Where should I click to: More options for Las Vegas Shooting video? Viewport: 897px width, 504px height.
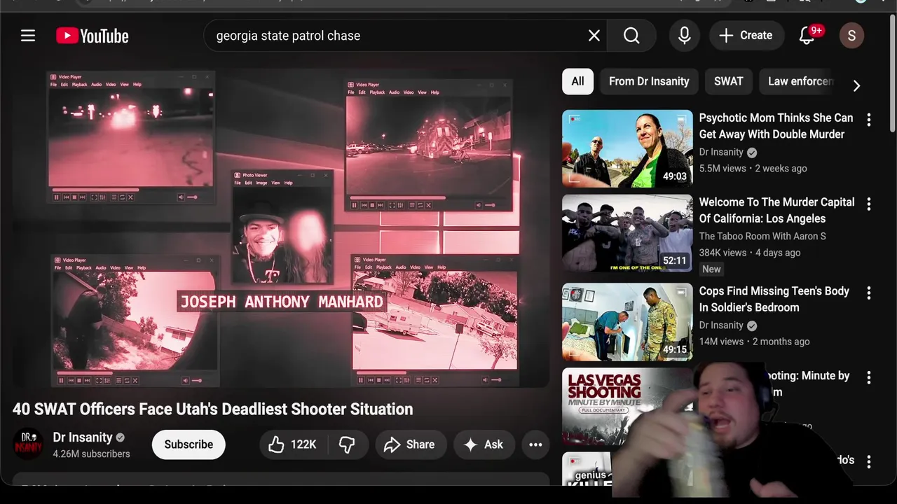coord(869,377)
